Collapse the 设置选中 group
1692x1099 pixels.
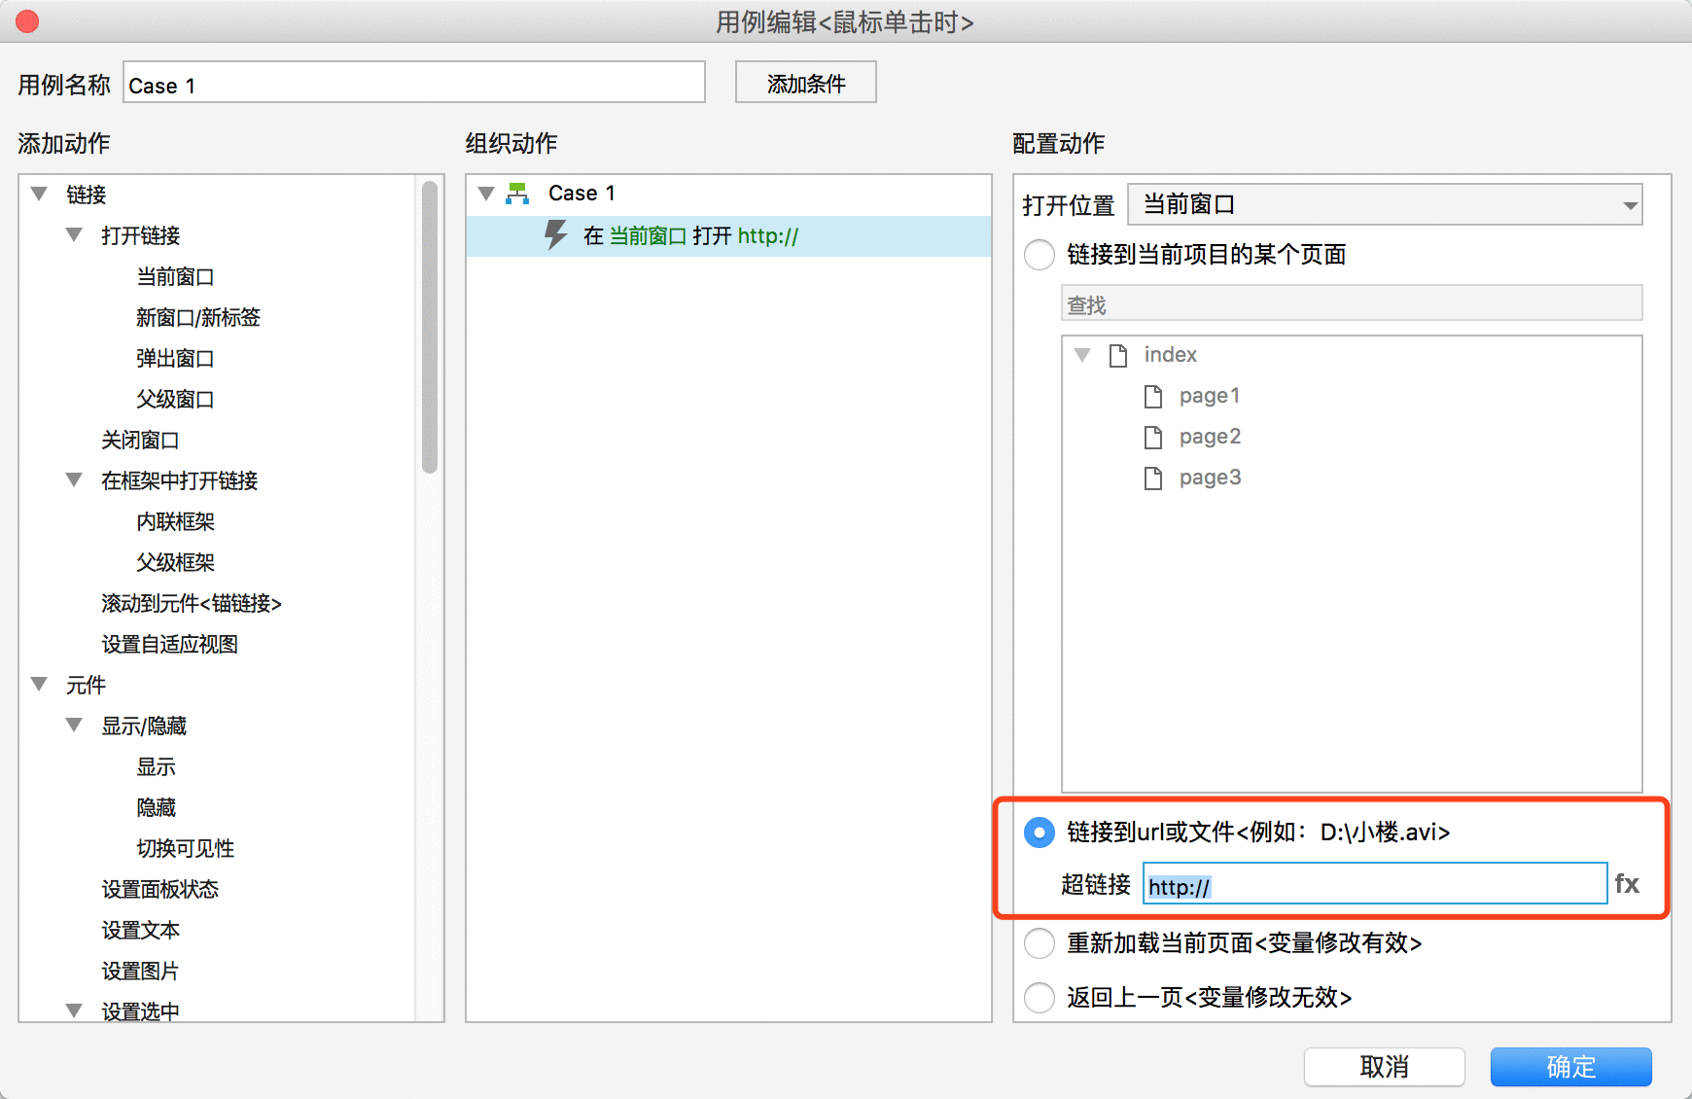click(x=74, y=1011)
